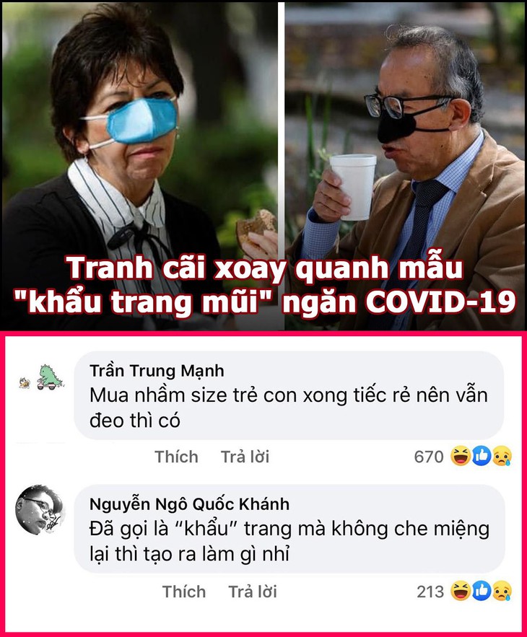Viewport: 527px width, 637px height.
Task: Click Thích under Quốc Khánh's comment
Action: pos(184,592)
